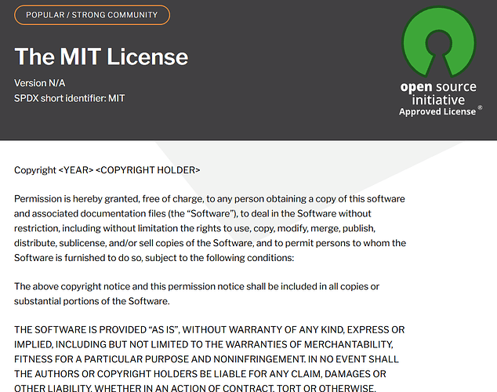Click the line 'Copyright <YEAR> <COPYRIGHT HOLDER>'
This screenshot has width=497, height=392.
[x=107, y=170]
